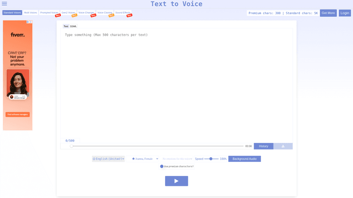This screenshot has height=198, width=353.
Task: Open the English (United States) language dropdown
Action: tap(108, 159)
